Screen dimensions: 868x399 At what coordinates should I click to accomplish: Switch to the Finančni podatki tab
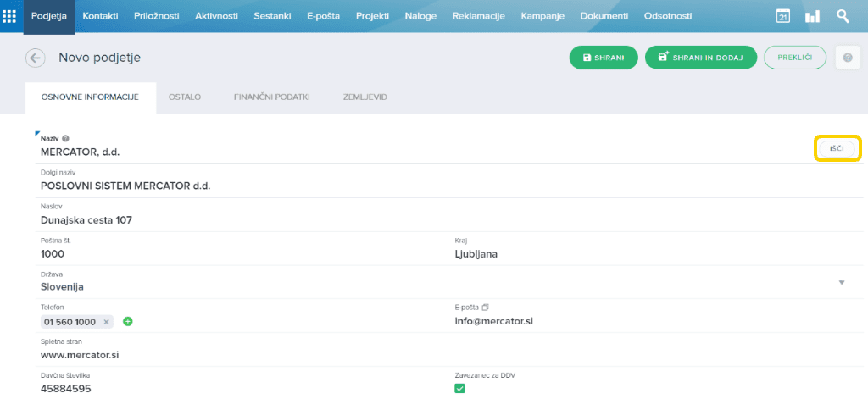(272, 97)
